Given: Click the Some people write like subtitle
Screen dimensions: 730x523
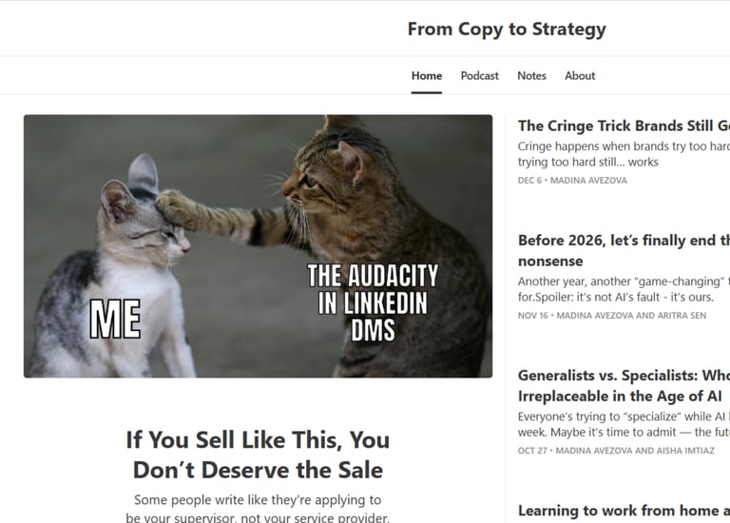Looking at the screenshot, I should pyautogui.click(x=258, y=508).
